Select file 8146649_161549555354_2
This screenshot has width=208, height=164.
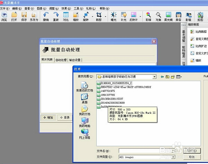(x=114, y=83)
